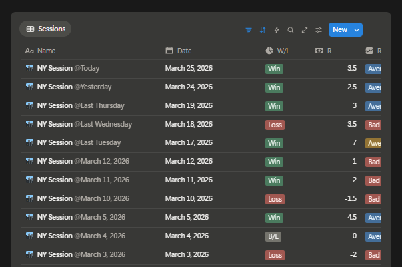Click the page icon of NY Session @March 10, 2026
402x267 pixels.
tap(29, 198)
